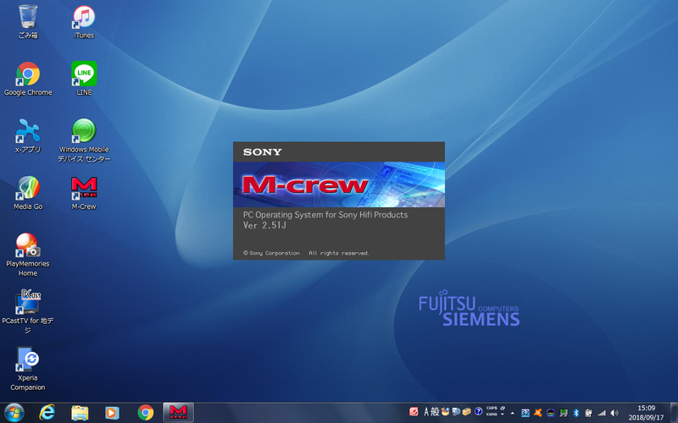Select the Xperia Companion desktop shortcut

click(x=28, y=369)
